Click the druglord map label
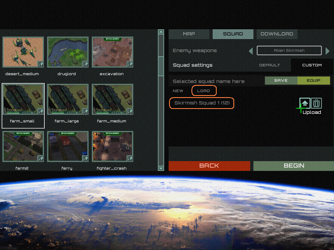This screenshot has width=334, height=250. click(x=67, y=74)
